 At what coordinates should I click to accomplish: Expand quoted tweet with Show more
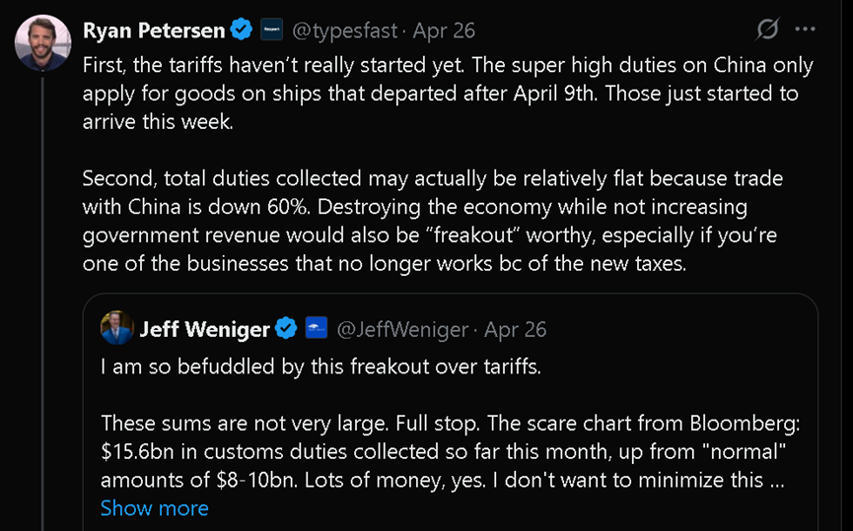(x=155, y=508)
